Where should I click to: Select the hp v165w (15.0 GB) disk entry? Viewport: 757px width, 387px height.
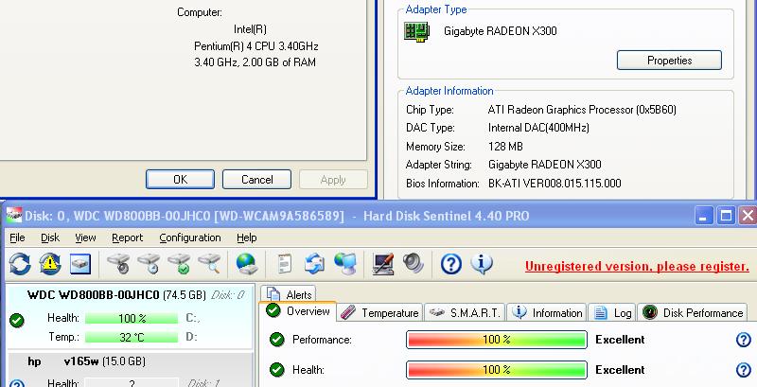click(131, 370)
